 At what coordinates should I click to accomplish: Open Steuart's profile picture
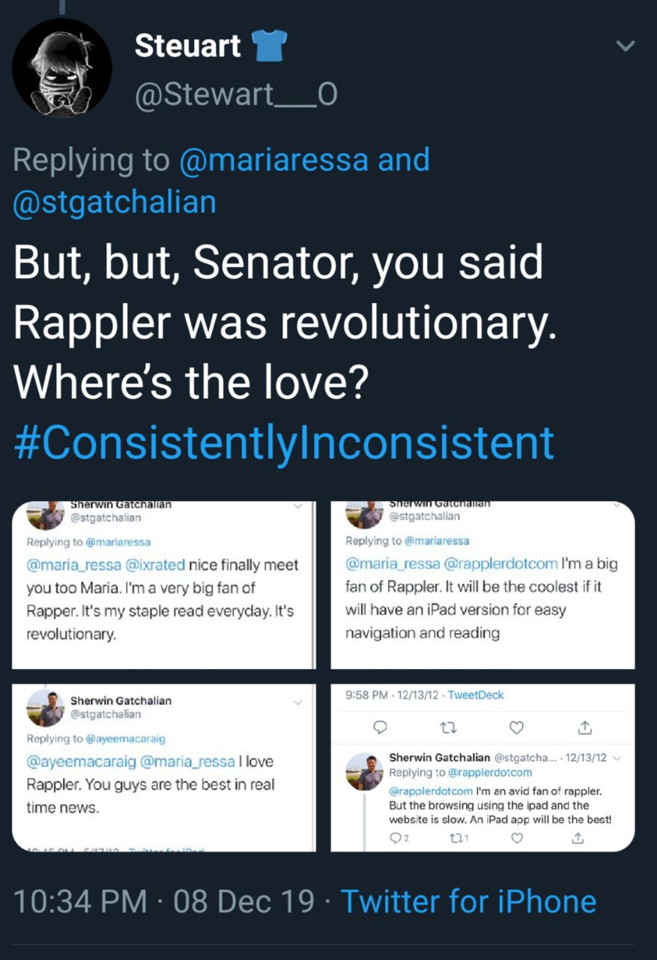[x=61, y=68]
